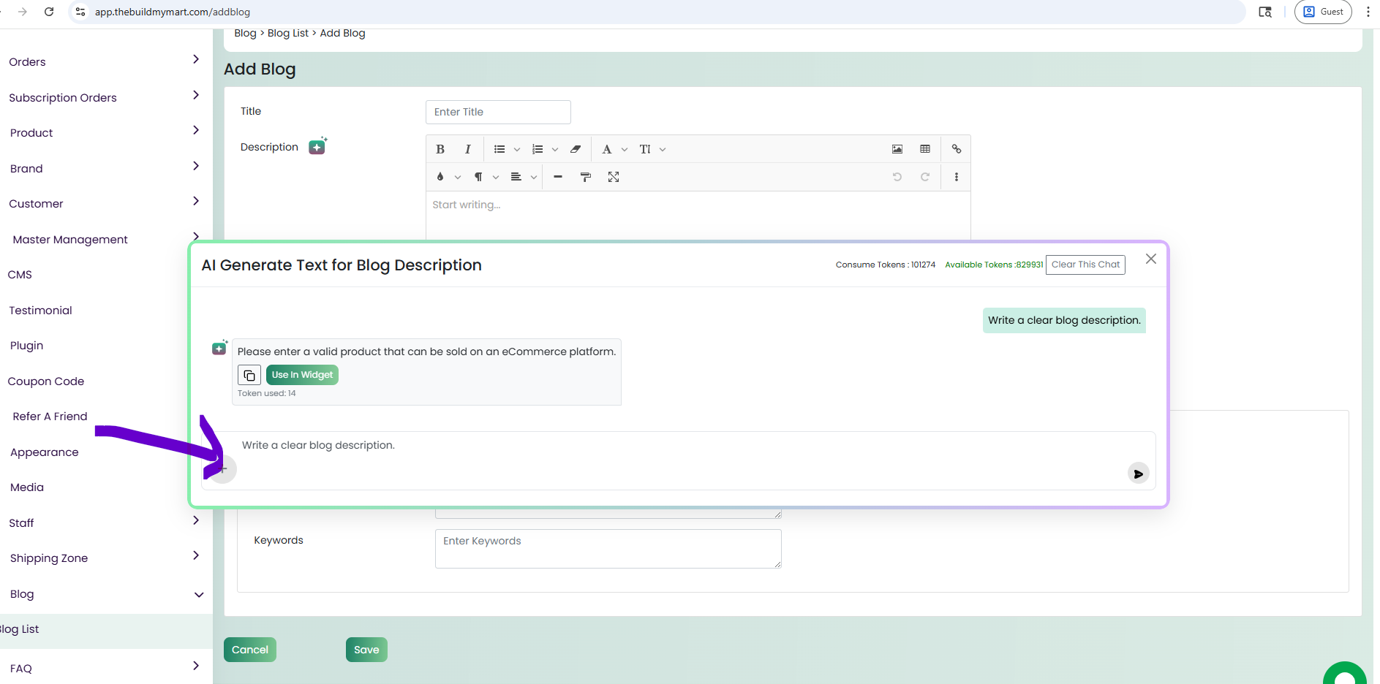Open Appearance in the sidebar
1380x684 pixels.
coord(45,452)
